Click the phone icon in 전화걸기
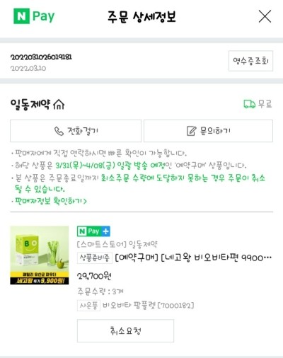 click(x=59, y=131)
